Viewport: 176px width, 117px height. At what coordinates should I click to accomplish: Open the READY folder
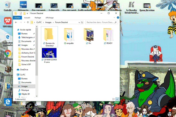tap(108, 36)
